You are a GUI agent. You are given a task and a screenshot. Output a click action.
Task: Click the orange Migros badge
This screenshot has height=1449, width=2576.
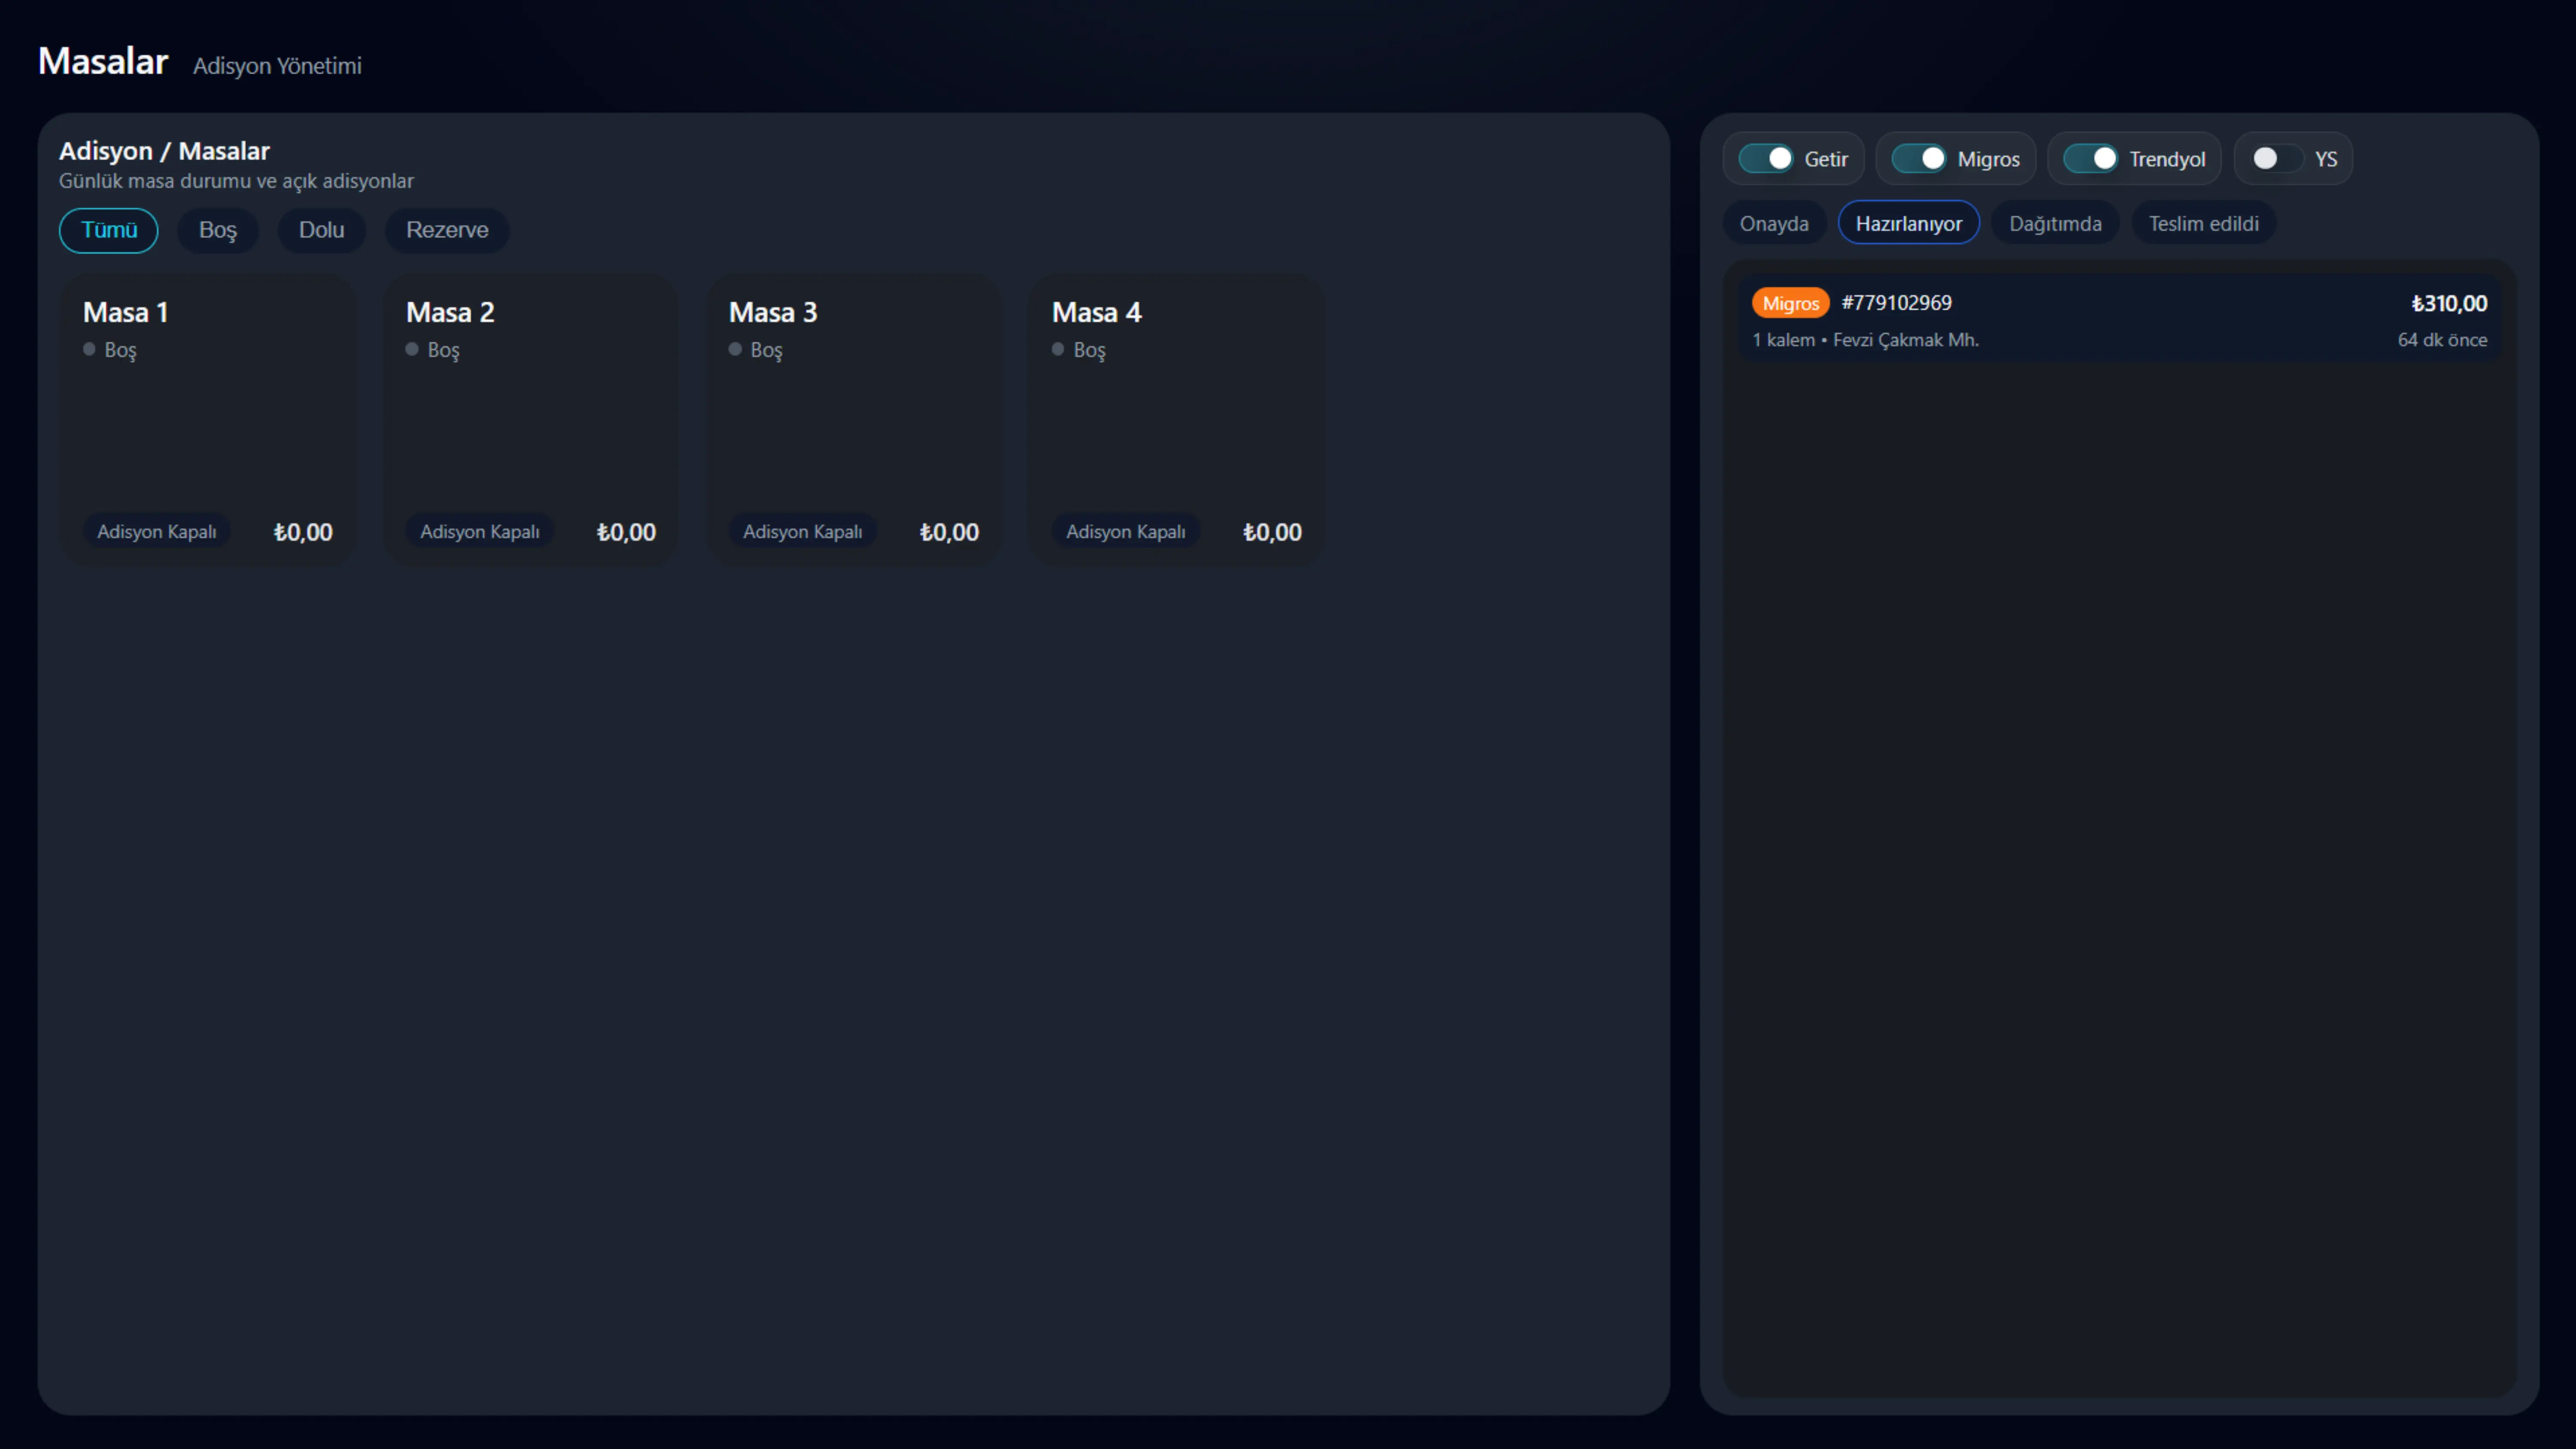(x=1790, y=303)
